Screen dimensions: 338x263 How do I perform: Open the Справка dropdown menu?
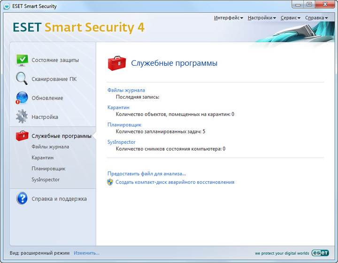click(x=316, y=18)
